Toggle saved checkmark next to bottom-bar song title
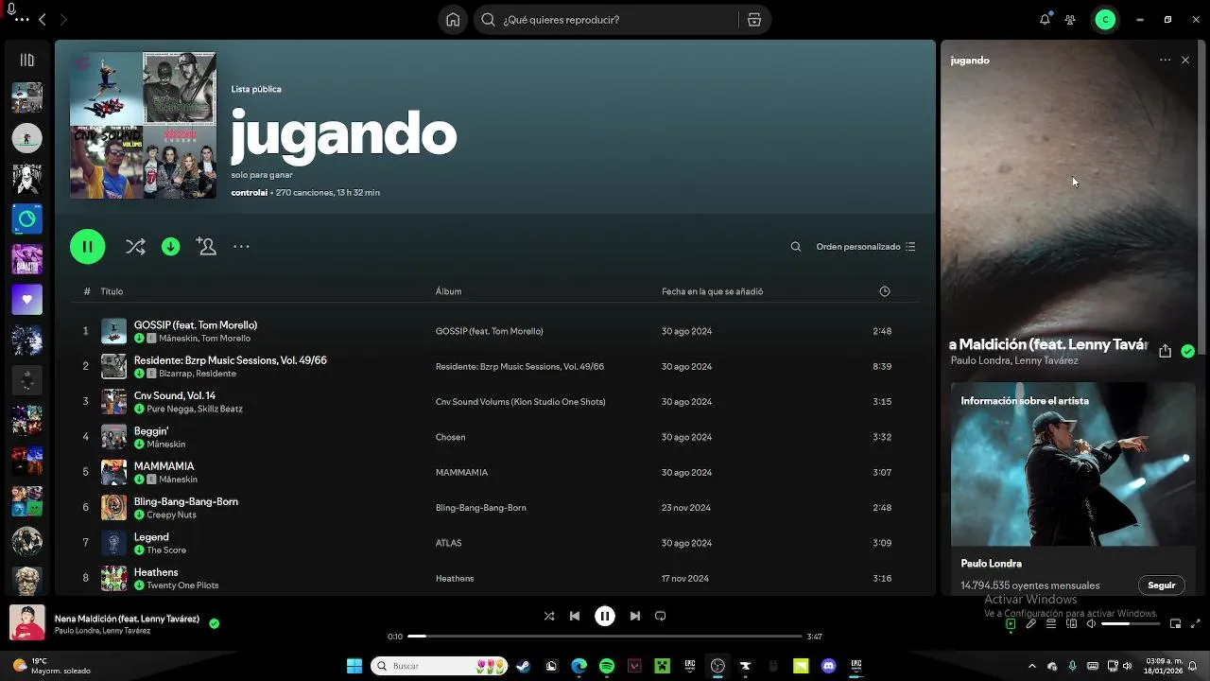The height and width of the screenshot is (681, 1210). pos(214,623)
